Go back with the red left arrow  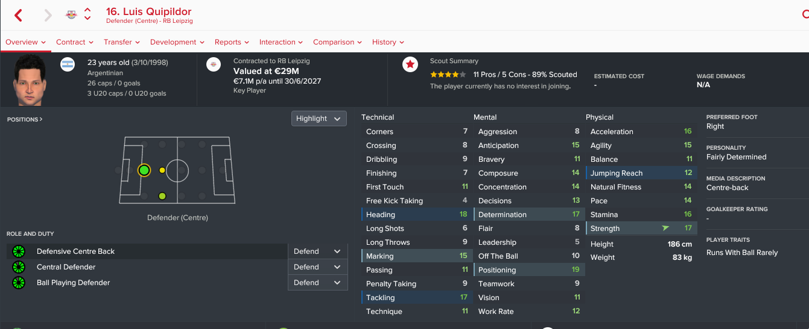[x=18, y=16]
